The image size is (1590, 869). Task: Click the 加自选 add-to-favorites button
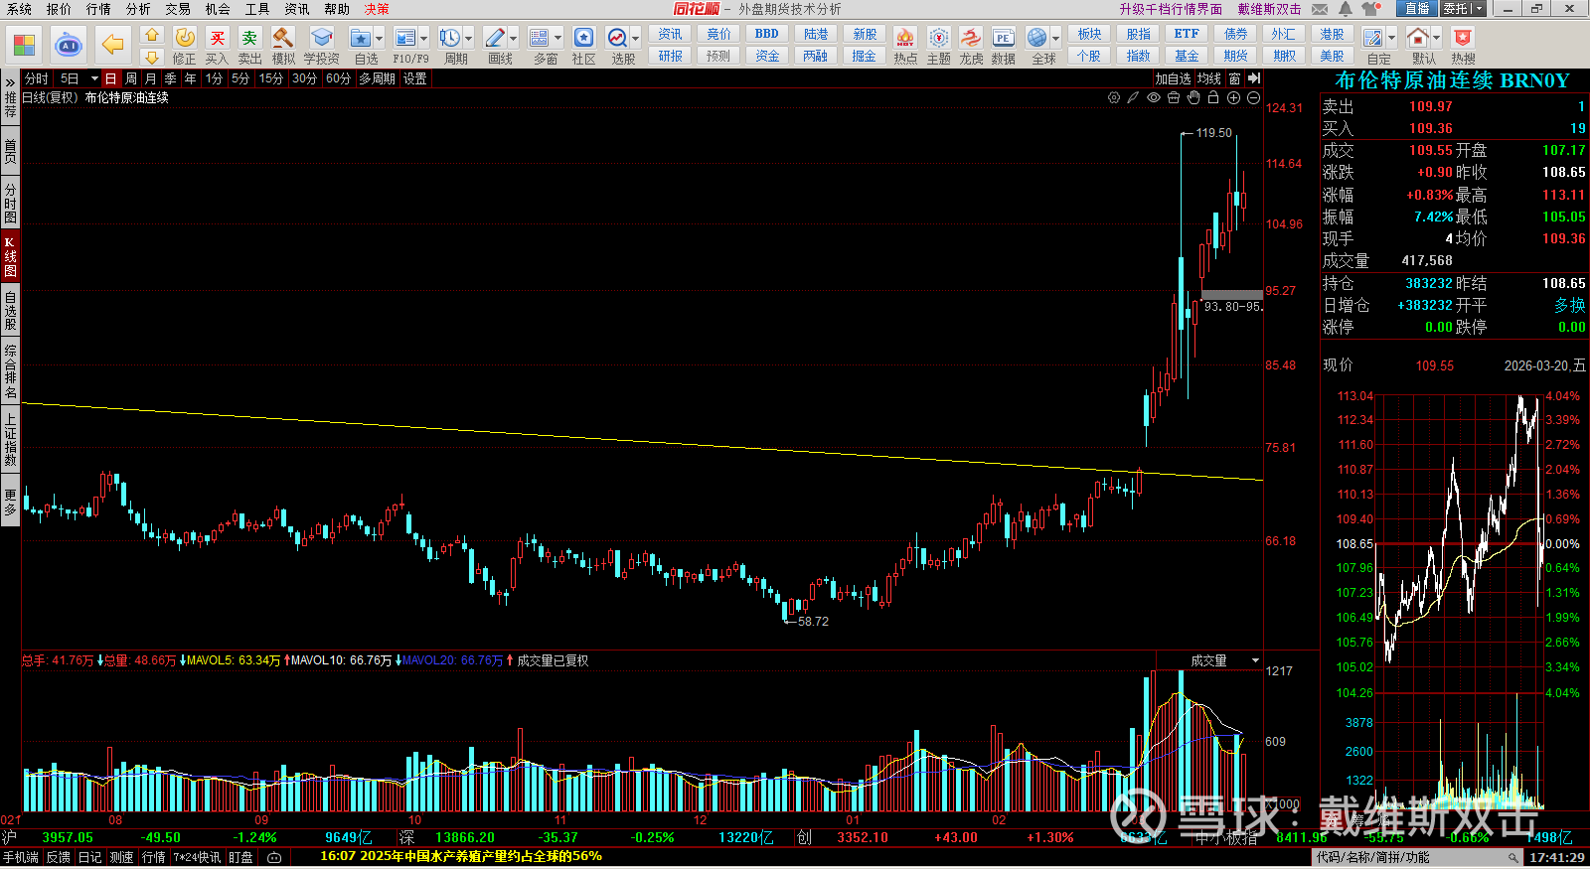[x=1173, y=78]
